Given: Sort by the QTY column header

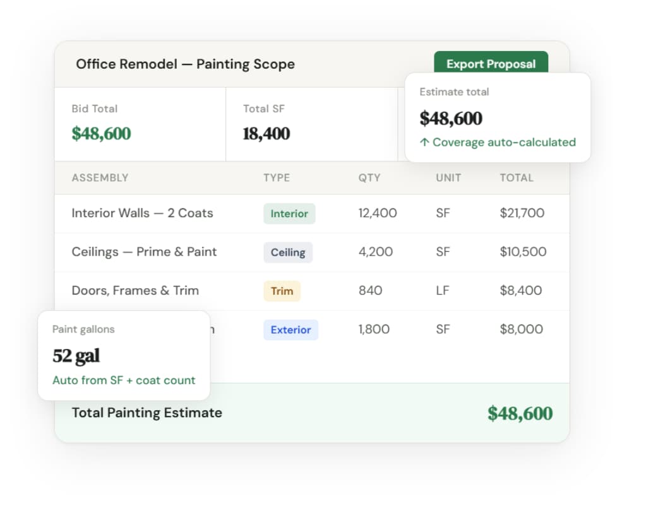Looking at the screenshot, I should click(x=369, y=177).
